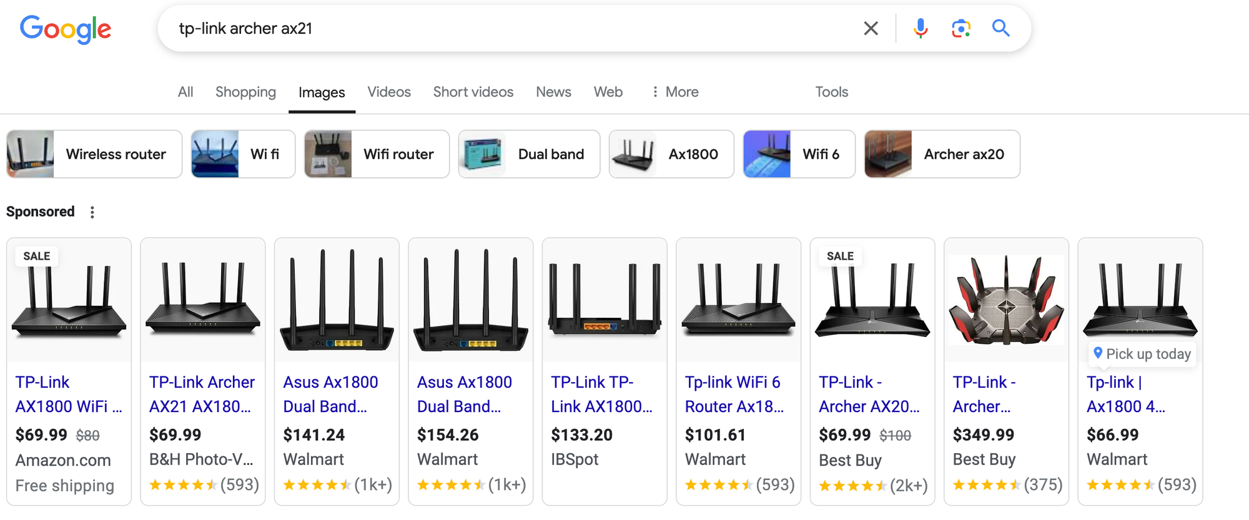1249x520 pixels.
Task: Apply the Wifi 6 suggestion chip
Action: (x=799, y=154)
